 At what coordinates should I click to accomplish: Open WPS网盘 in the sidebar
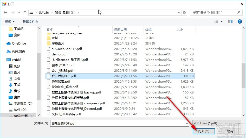click(16, 52)
